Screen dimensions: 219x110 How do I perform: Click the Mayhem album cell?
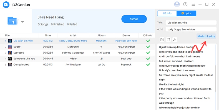[x=101, y=41]
